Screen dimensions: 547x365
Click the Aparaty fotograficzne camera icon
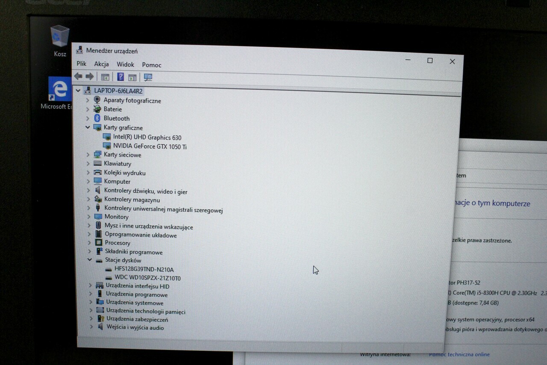[97, 100]
